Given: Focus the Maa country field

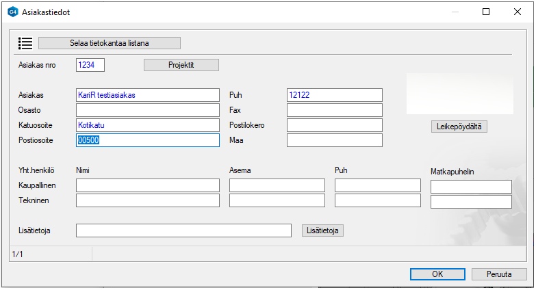Looking at the screenshot, I should coord(334,140).
